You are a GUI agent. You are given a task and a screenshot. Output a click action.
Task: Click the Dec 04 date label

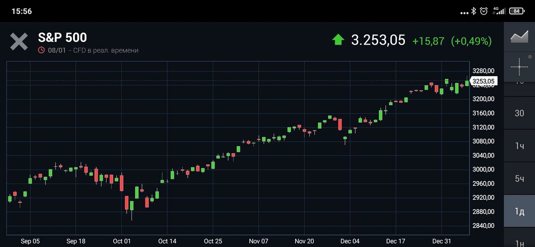pos(350,241)
